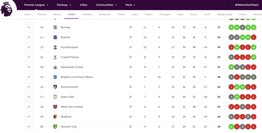Viewport: 262px width, 133px height.
Task: Click the Newcastle United club crest
Action: pos(55,67)
